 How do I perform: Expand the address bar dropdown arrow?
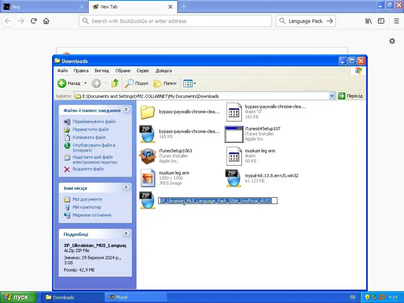tap(332, 96)
